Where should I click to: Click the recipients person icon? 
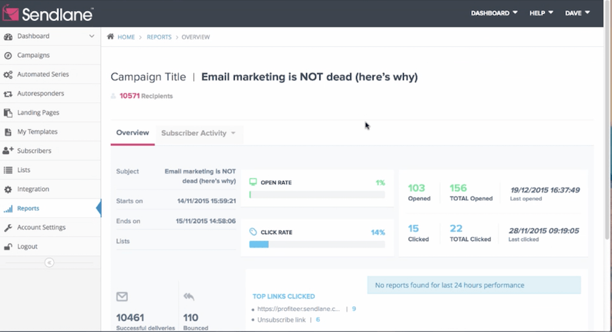pos(113,96)
